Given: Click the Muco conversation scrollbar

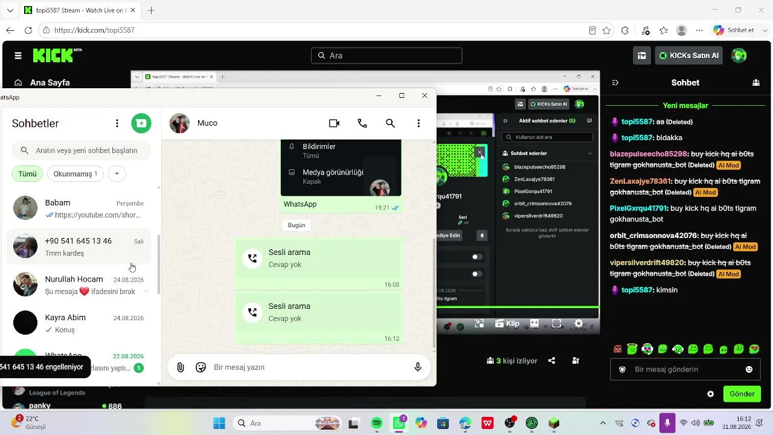Looking at the screenshot, I should pos(434,292).
